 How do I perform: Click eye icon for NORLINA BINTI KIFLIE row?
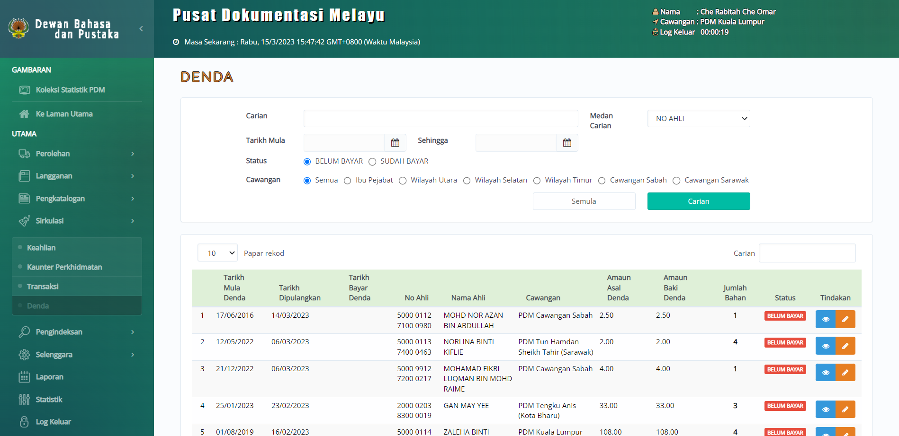click(825, 346)
